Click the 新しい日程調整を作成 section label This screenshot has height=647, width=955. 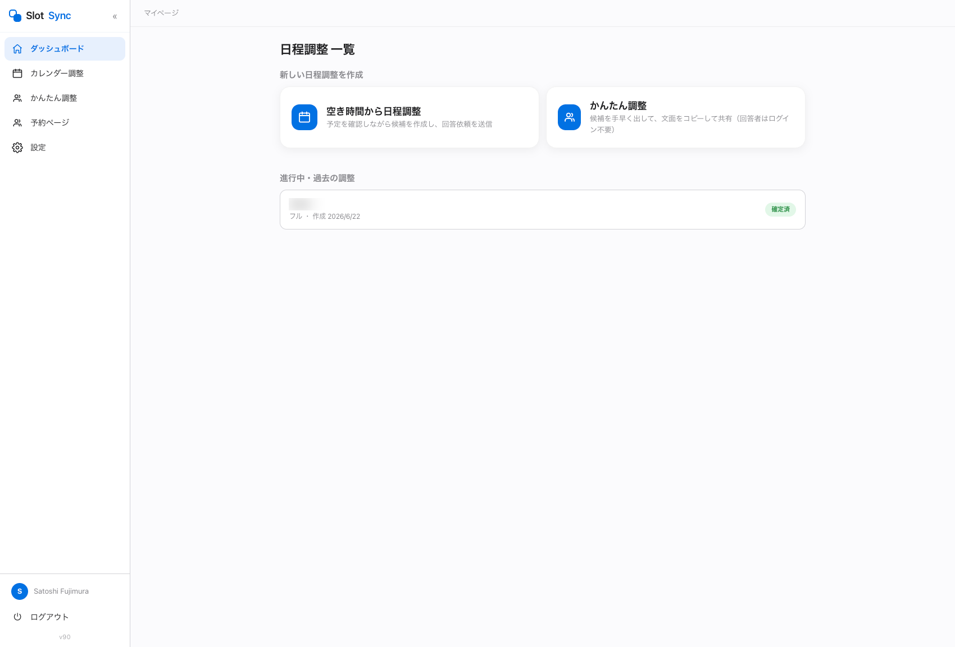(321, 75)
